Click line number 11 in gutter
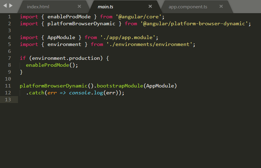Screen dimensions: 261x168 pyautogui.click(x=8, y=86)
